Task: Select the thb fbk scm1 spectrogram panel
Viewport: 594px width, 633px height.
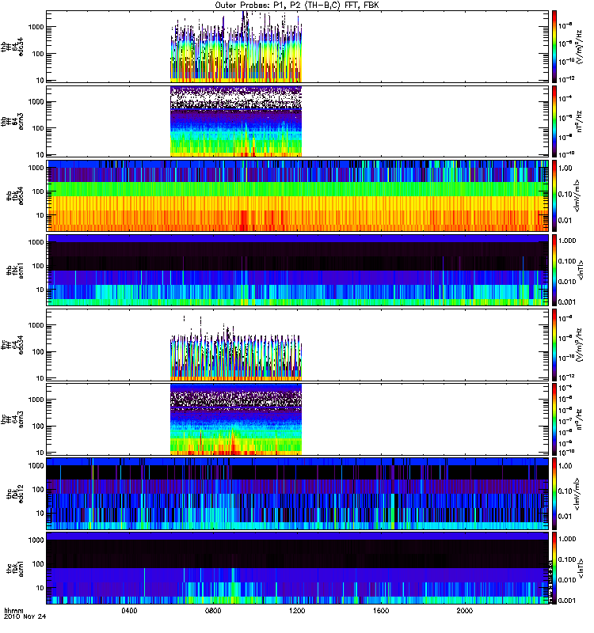Action: click(298, 270)
